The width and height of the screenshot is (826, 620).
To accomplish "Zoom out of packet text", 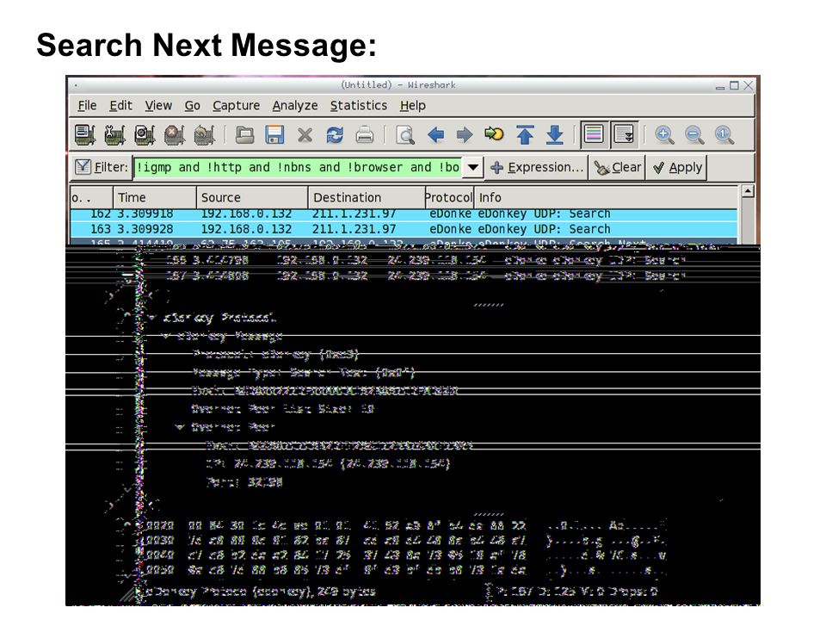I will 694,135.
